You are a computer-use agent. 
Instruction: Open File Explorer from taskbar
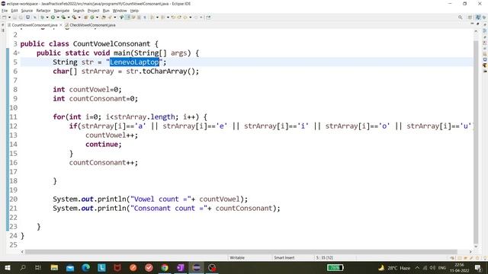[x=54, y=267]
